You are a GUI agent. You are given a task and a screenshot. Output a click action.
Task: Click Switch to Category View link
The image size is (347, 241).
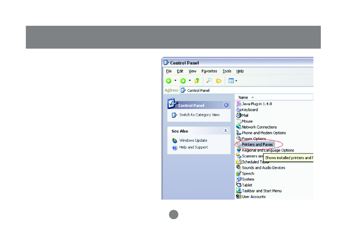tap(199, 115)
